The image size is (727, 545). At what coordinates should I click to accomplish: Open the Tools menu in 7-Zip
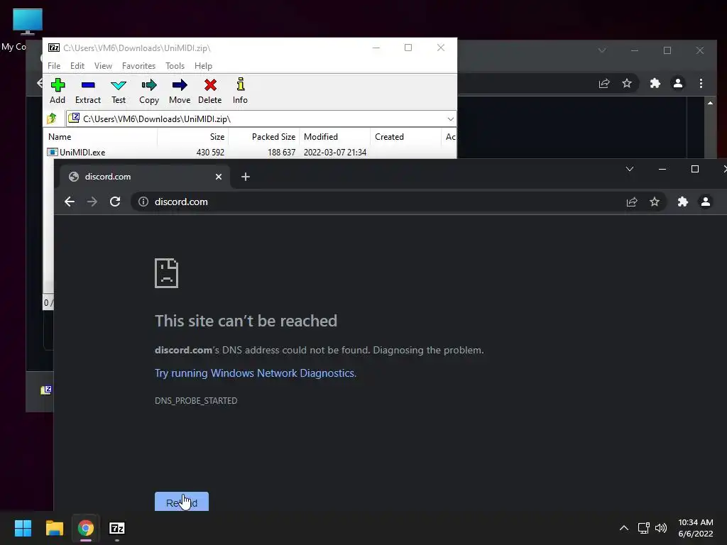pos(175,66)
